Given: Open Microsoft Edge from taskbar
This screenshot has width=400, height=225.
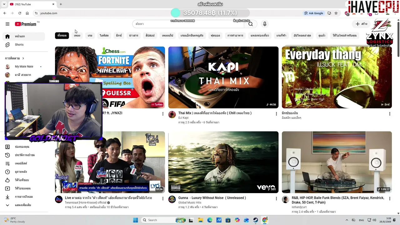Looking at the screenshot, I should pos(209,220).
